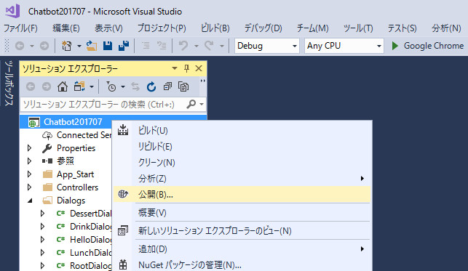Viewport: 468px width, 271px height.
Task: Close the Solution Explorer panel
Action: 199,69
